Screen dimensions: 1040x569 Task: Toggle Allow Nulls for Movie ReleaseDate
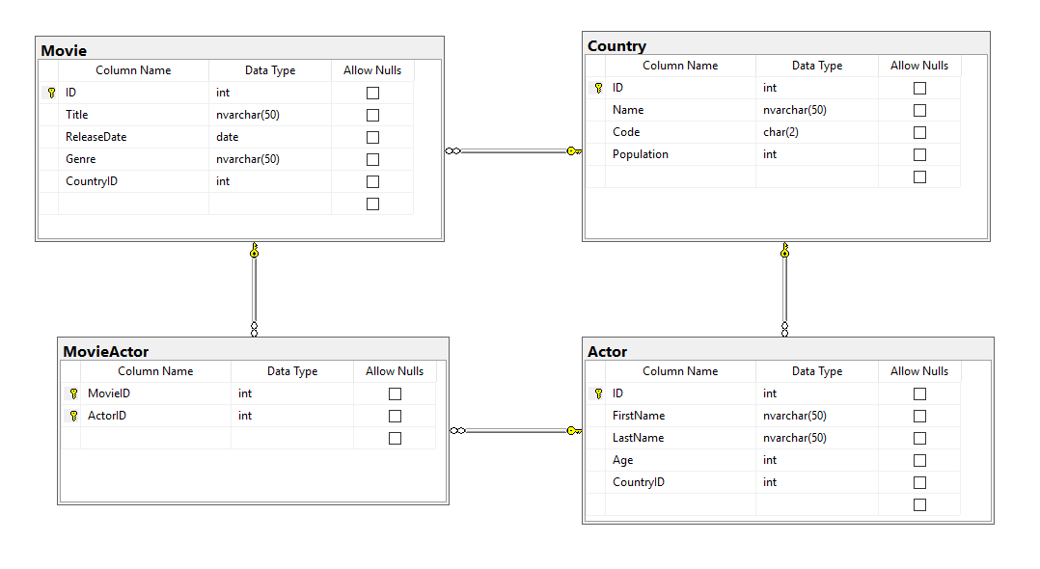click(x=372, y=137)
